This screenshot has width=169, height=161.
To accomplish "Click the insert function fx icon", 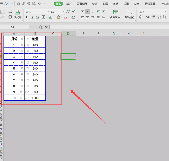I will [x=46, y=27].
